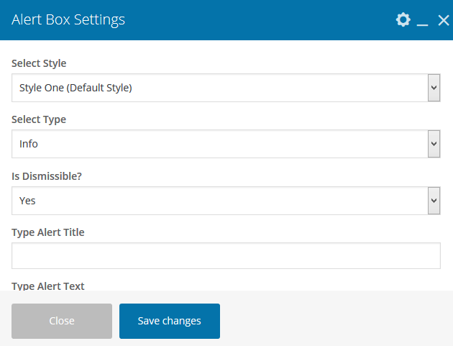
Task: Expand the Is Dismissible dropdown
Action: [x=219, y=201]
